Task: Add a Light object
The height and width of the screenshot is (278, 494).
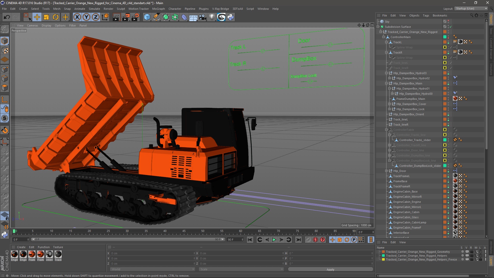Action: coord(212,17)
